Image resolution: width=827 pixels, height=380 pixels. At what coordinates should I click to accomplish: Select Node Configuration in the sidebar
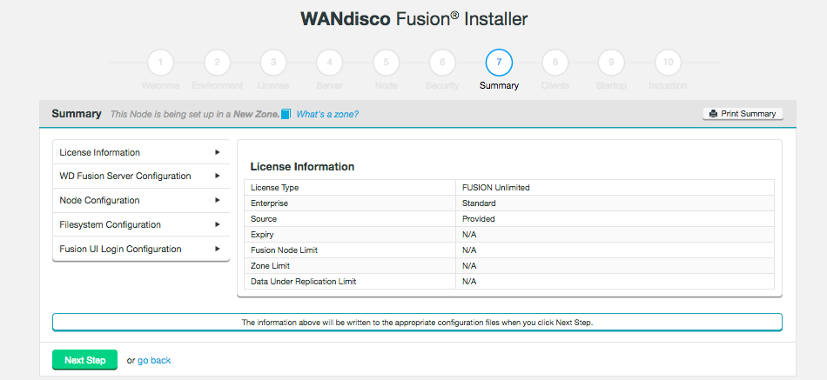pos(141,200)
